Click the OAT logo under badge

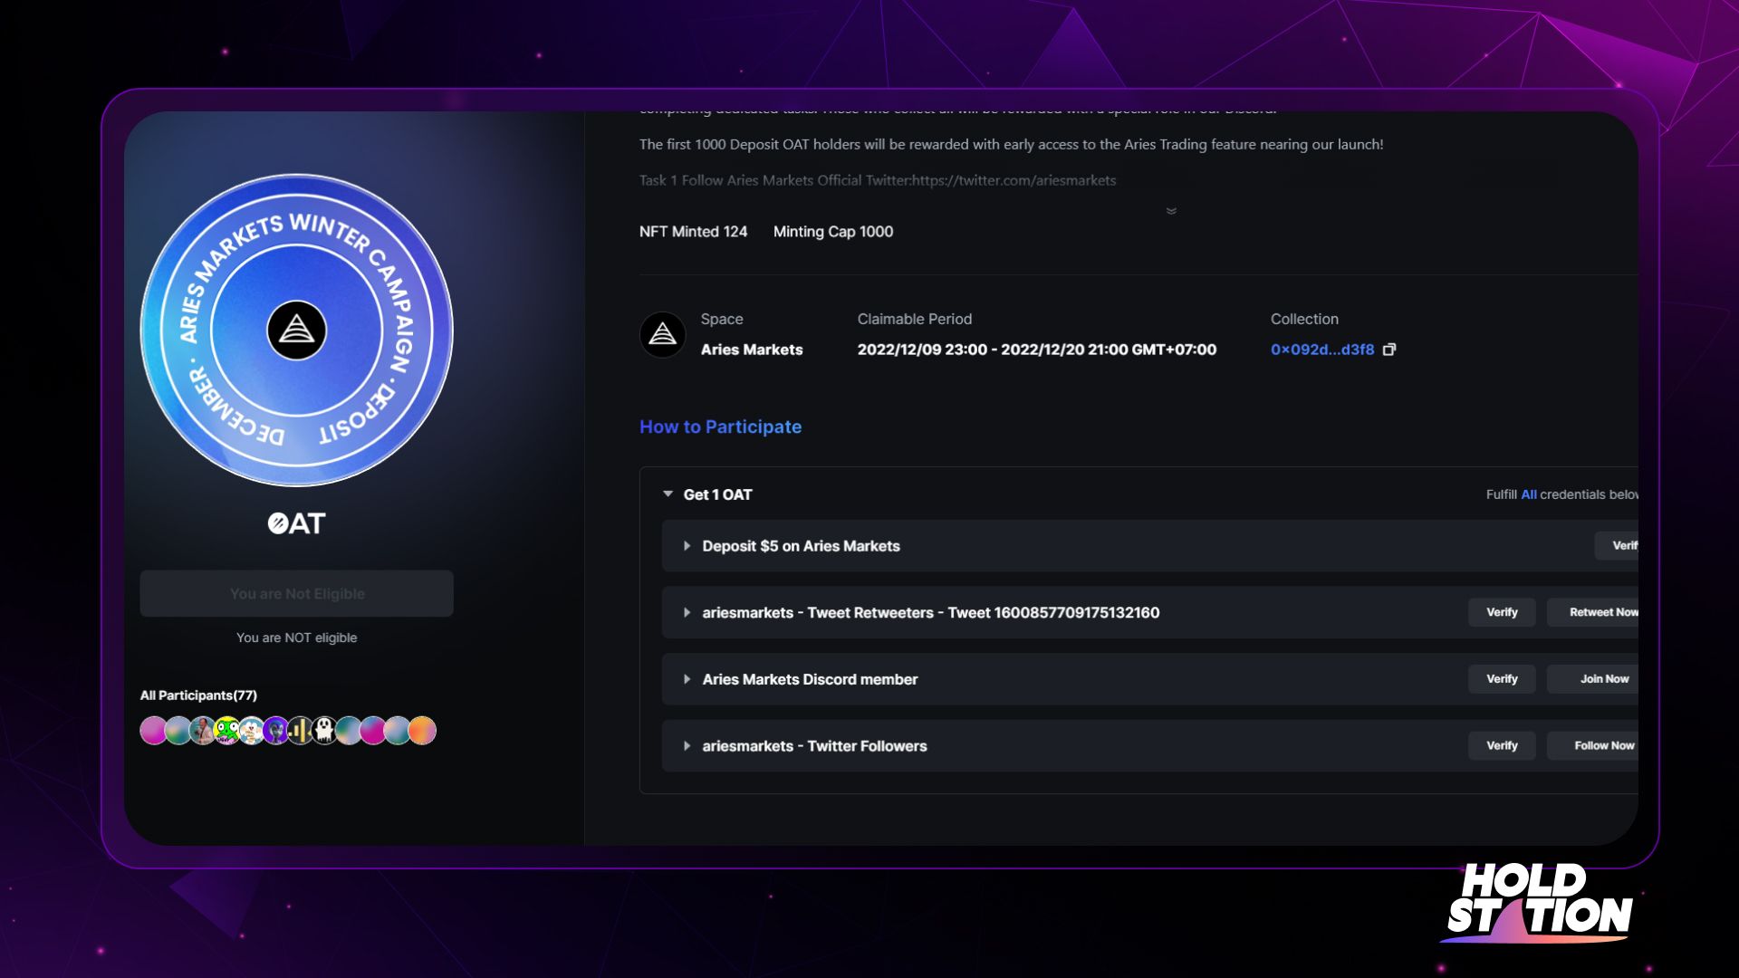pos(297,523)
